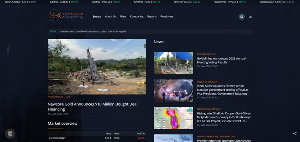This screenshot has height=142, width=300.
Task: Open the Reports menu
Action: point(152,17)
